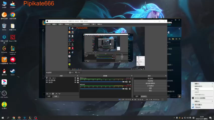Open settings gear for the 麦克风/Aux channel
214x120 pixels.
pyautogui.click(x=130, y=82)
